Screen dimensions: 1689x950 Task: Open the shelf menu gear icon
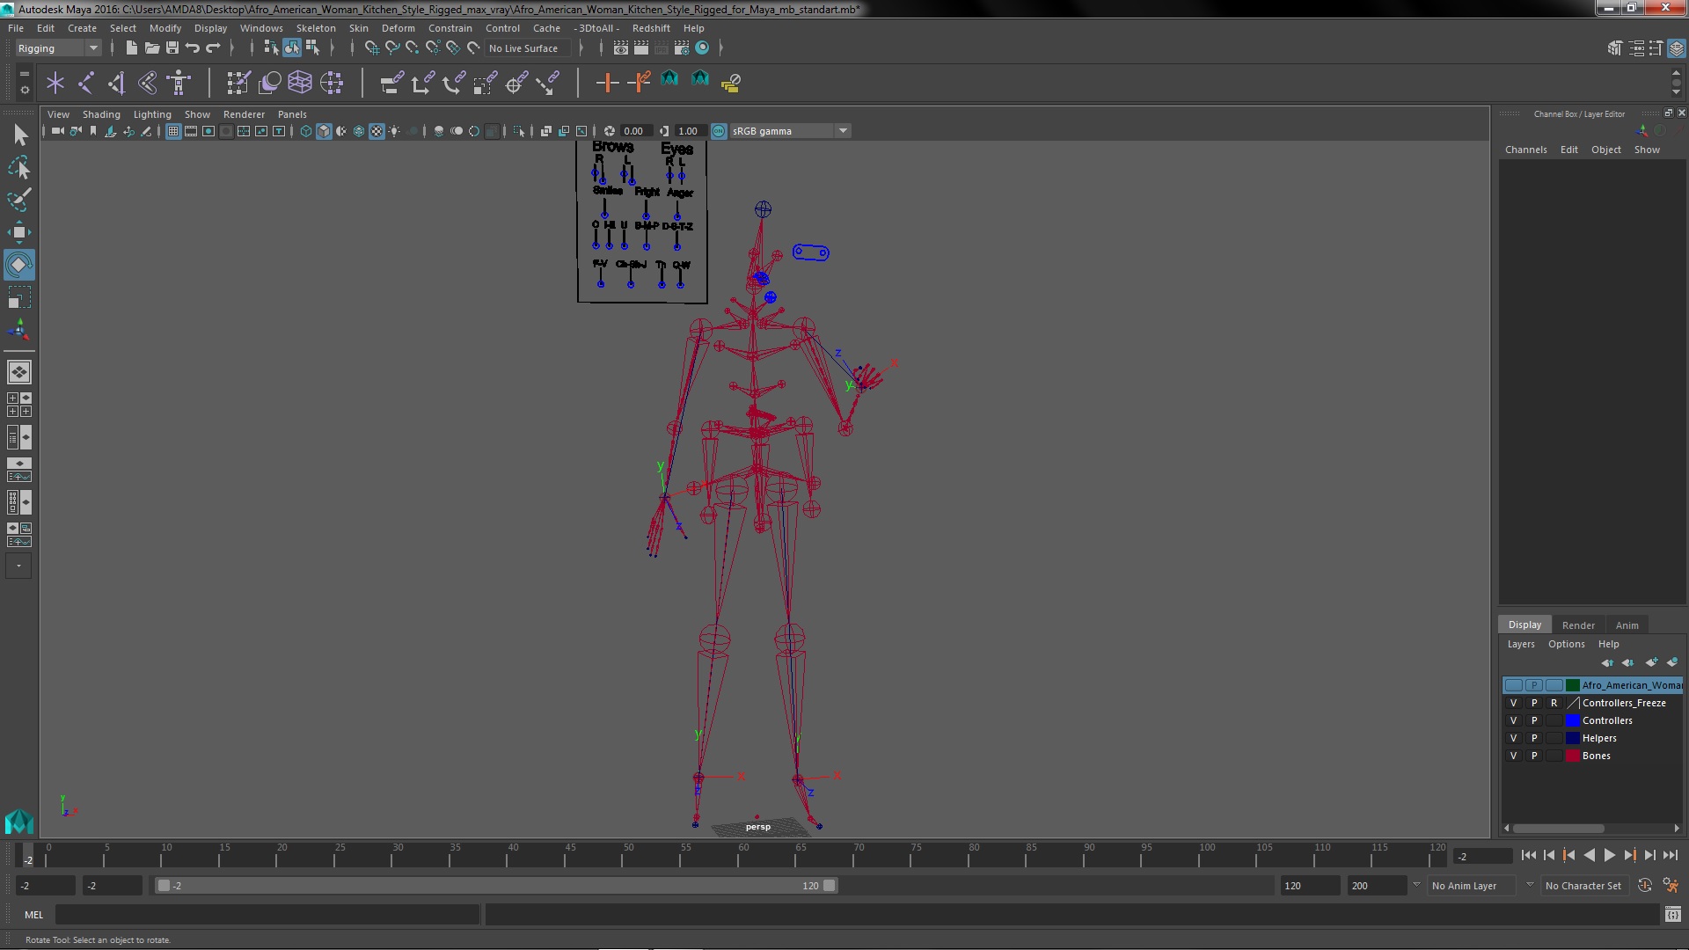coord(25,90)
